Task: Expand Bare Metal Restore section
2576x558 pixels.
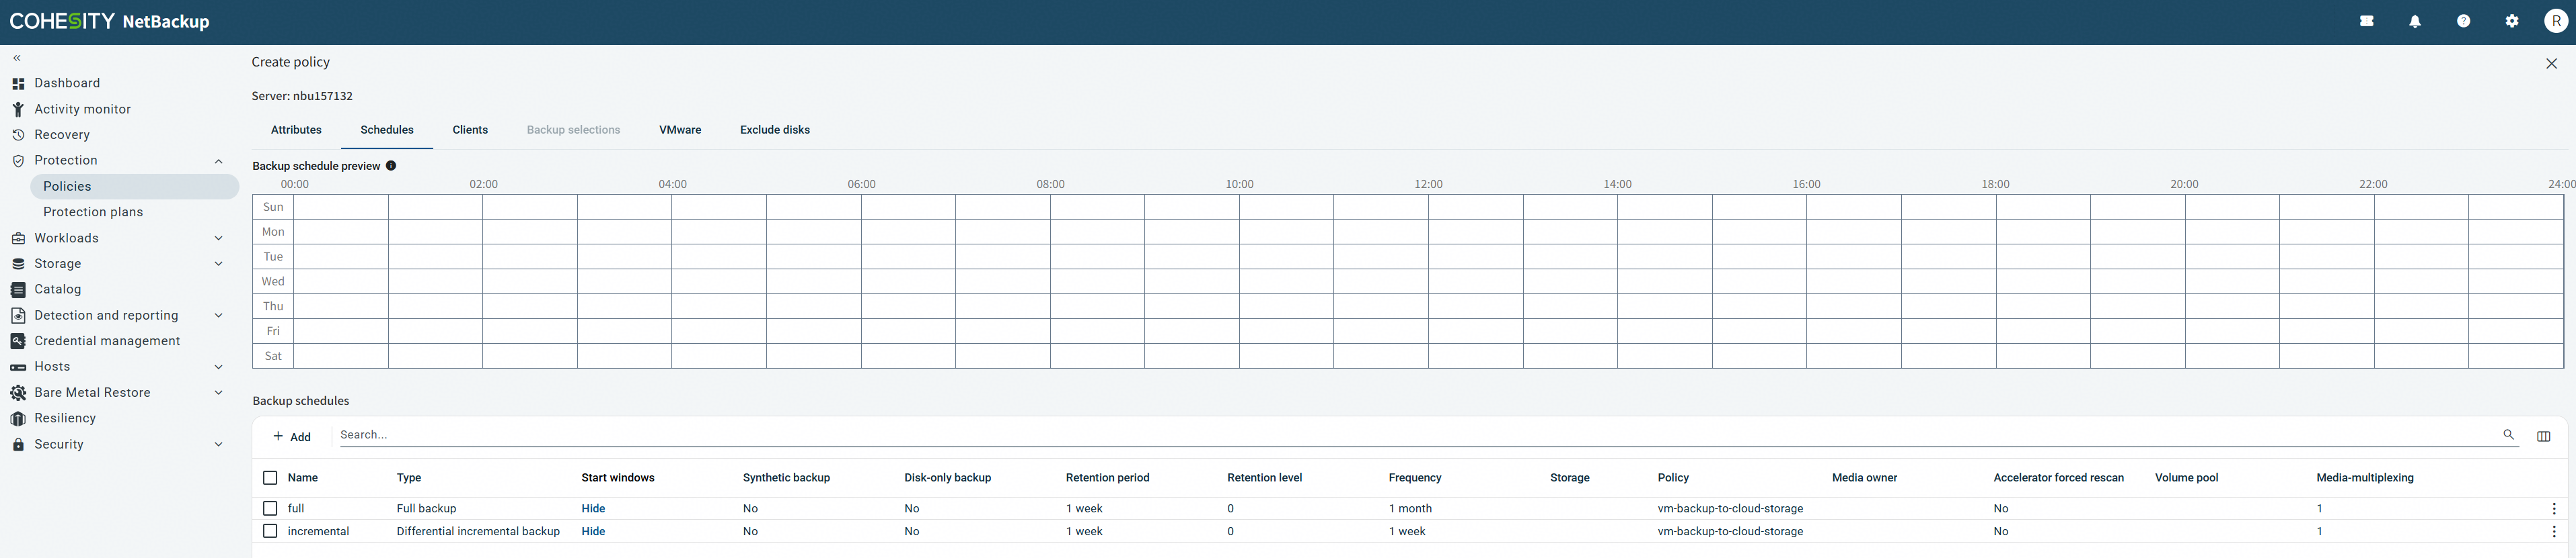Action: point(218,393)
